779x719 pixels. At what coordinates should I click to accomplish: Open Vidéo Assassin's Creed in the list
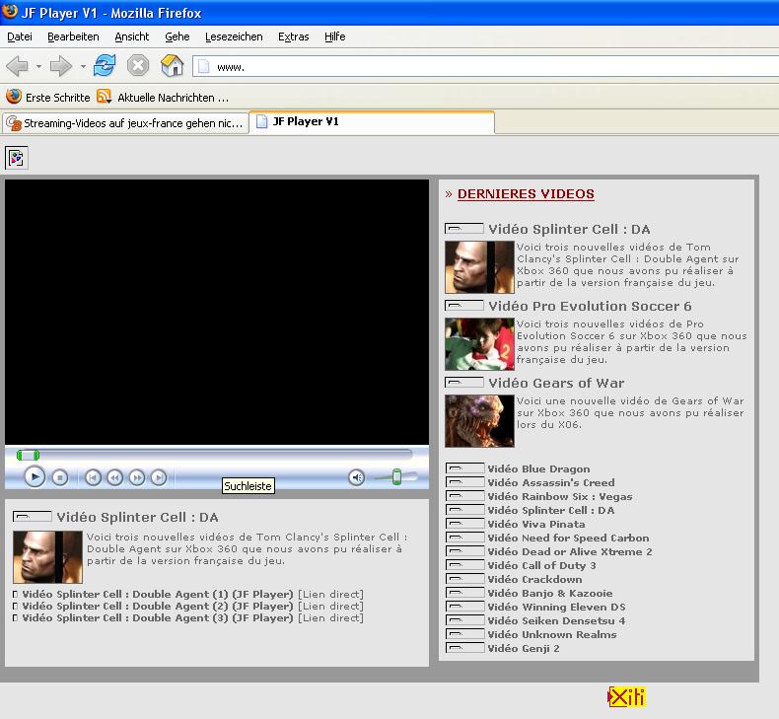(550, 482)
